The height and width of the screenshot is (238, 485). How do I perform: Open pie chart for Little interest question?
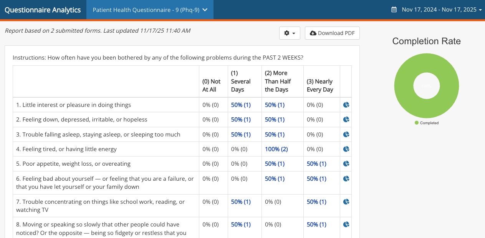click(346, 105)
